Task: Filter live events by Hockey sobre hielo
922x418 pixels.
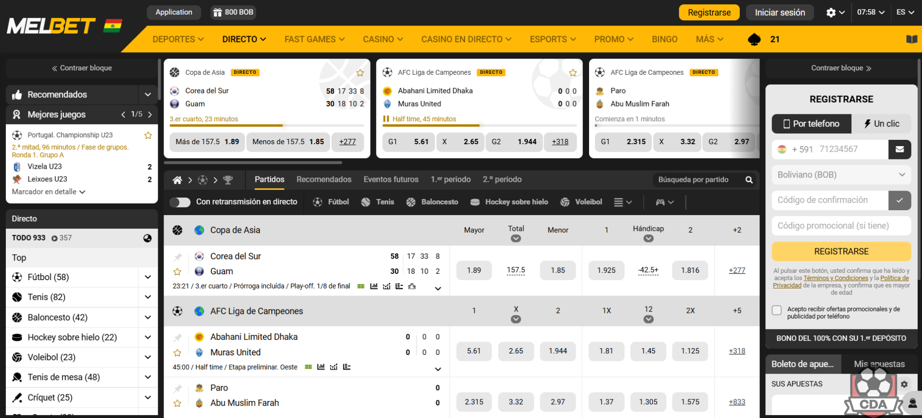Action: tap(509, 202)
